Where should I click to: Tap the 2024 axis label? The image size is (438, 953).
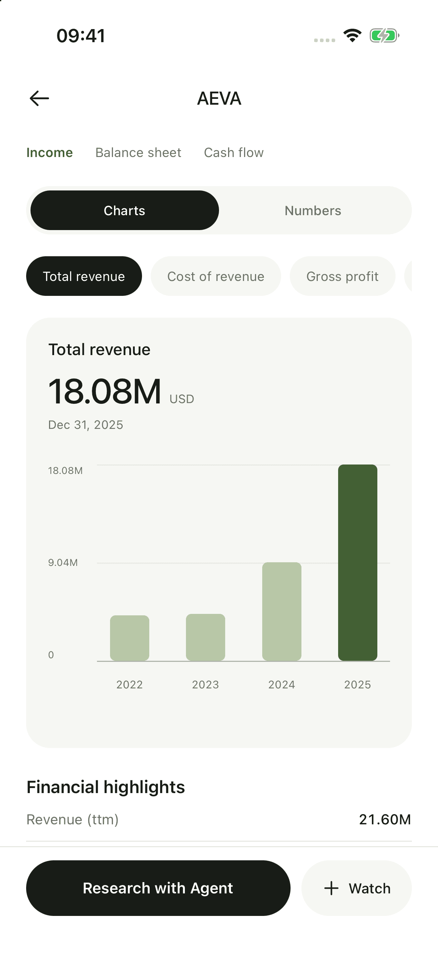pyautogui.click(x=282, y=685)
